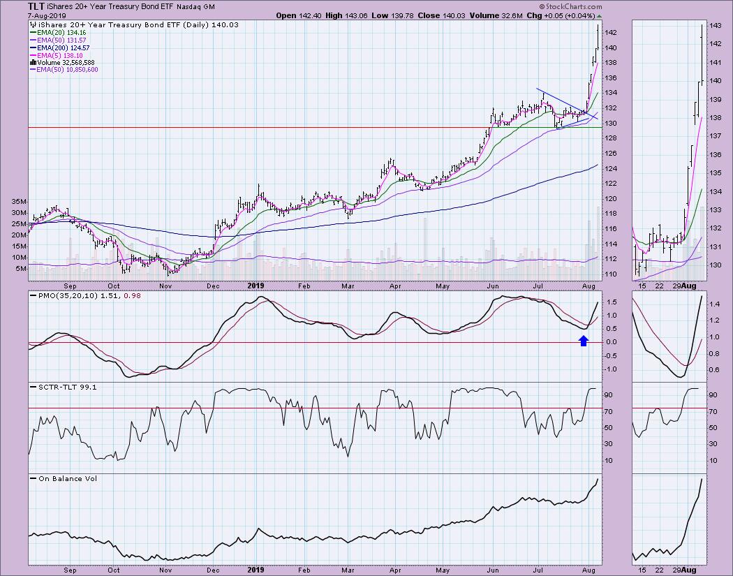This screenshot has width=733, height=576.
Task: Select the EMA(50) 10,850,600 volume legend entry
Action: 64,70
